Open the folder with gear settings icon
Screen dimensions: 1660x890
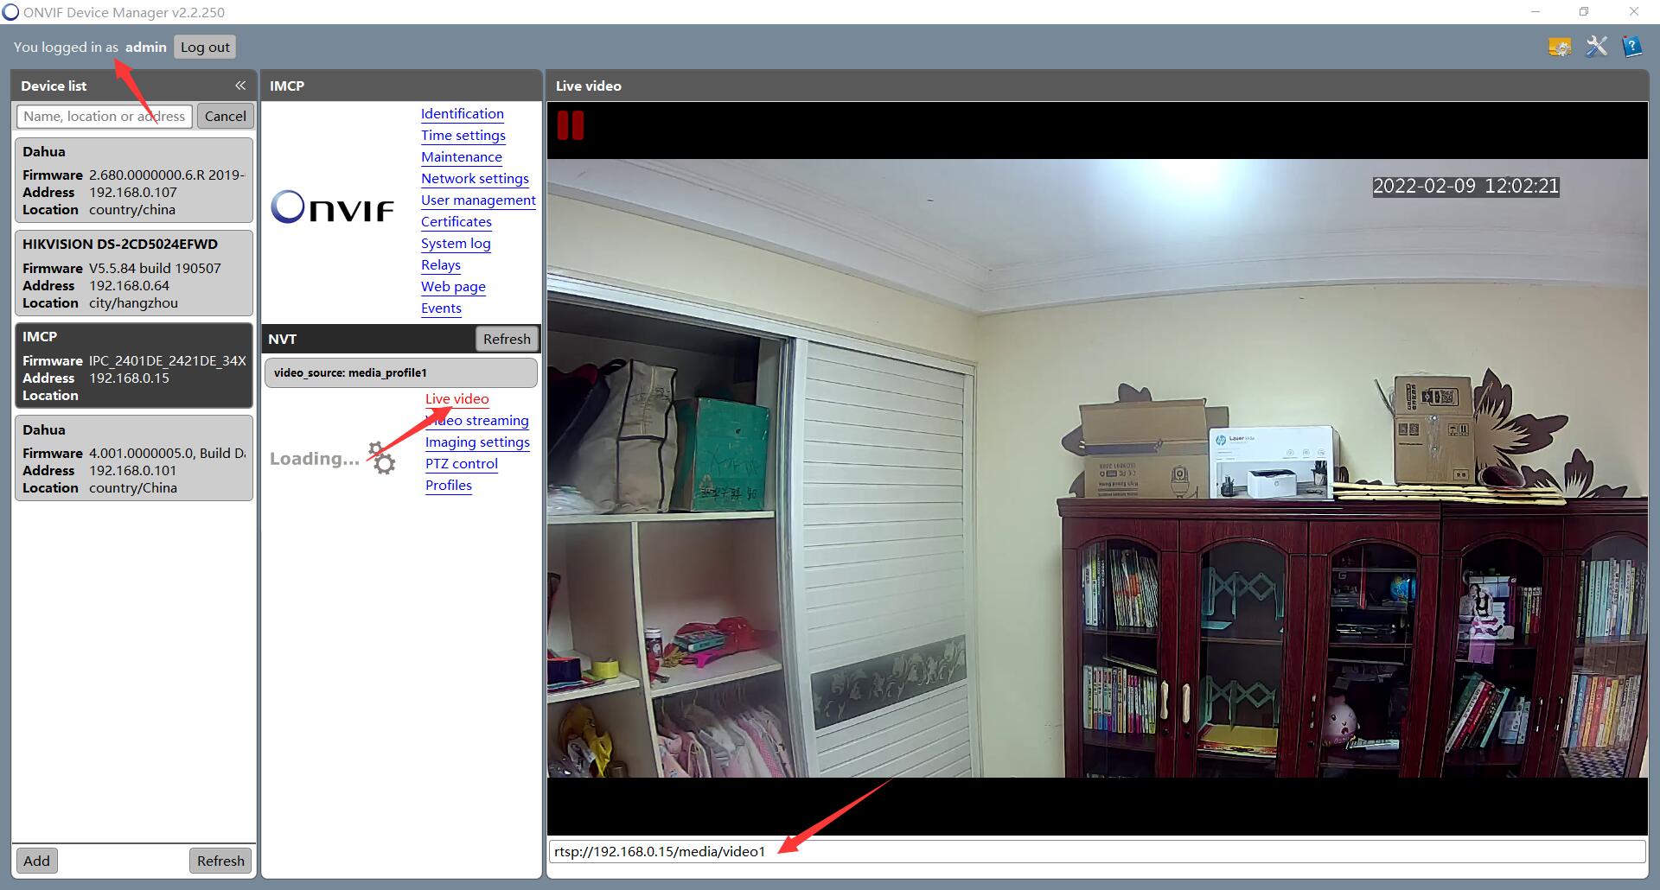(x=1560, y=47)
